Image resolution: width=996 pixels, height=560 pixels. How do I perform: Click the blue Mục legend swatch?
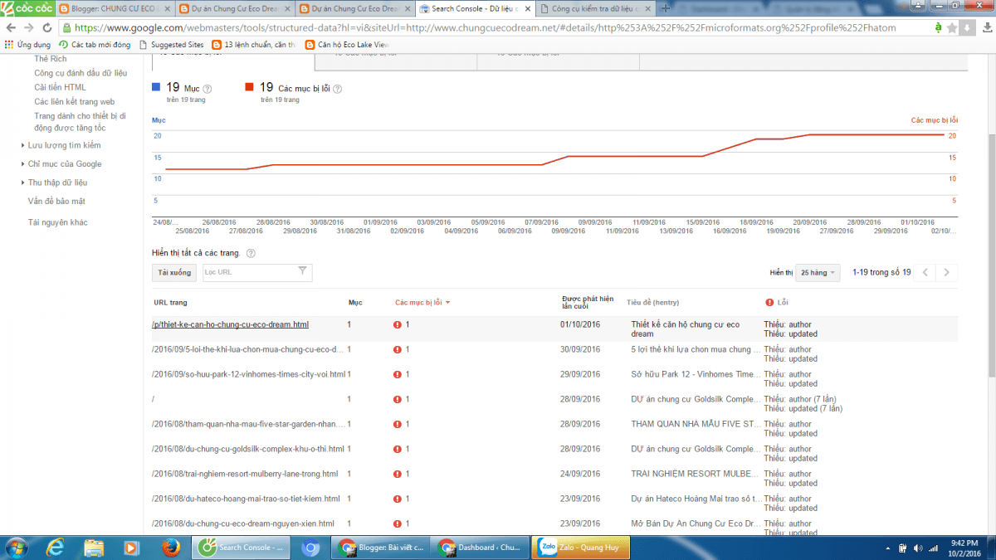[156, 86]
